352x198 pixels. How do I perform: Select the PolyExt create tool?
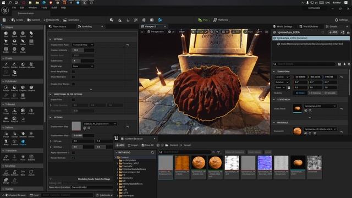click(x=6, y=65)
